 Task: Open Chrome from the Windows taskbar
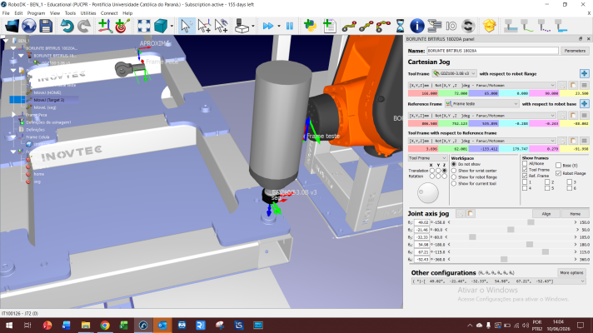pos(105,325)
